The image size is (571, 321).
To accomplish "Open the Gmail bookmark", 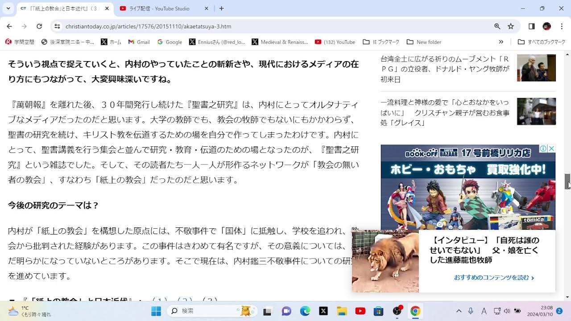I will click(x=139, y=42).
